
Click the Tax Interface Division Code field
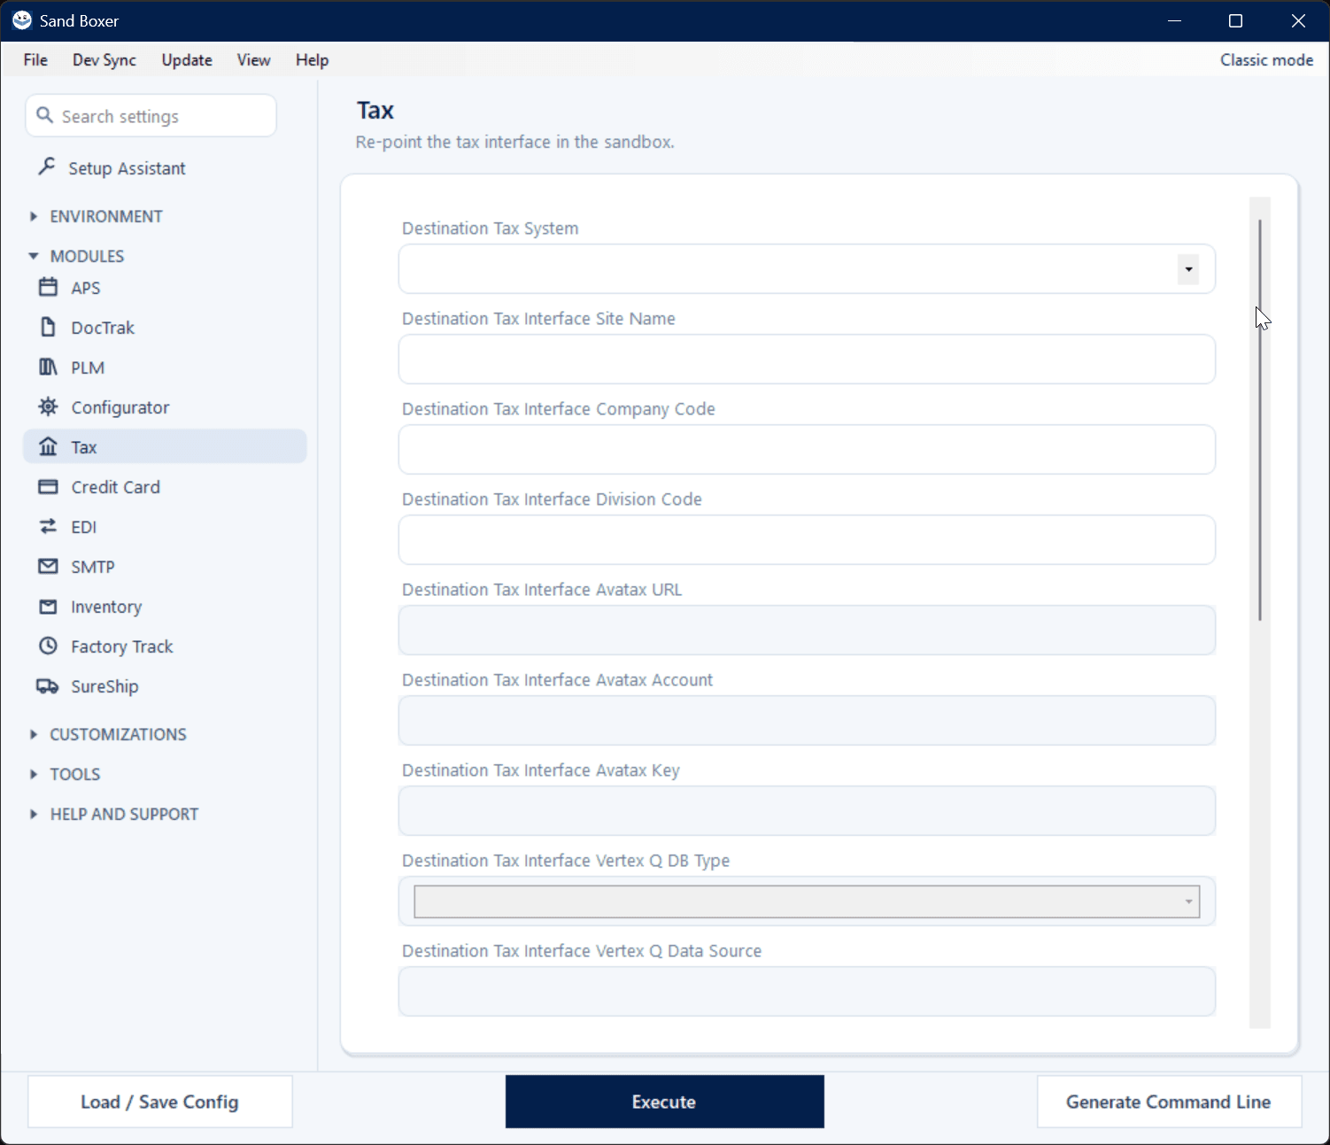click(807, 540)
